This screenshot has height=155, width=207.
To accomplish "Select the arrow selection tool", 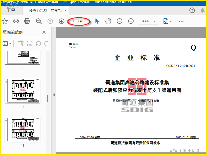I will click(97, 21).
